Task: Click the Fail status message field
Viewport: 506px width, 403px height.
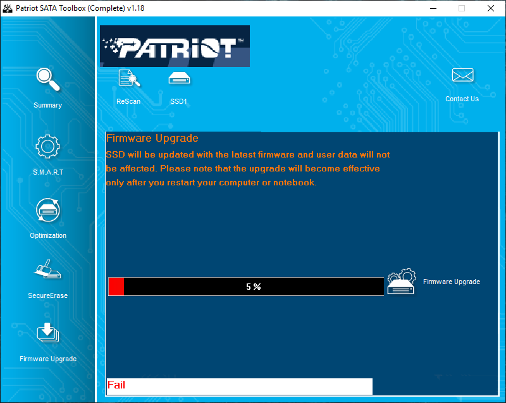Action: point(240,386)
